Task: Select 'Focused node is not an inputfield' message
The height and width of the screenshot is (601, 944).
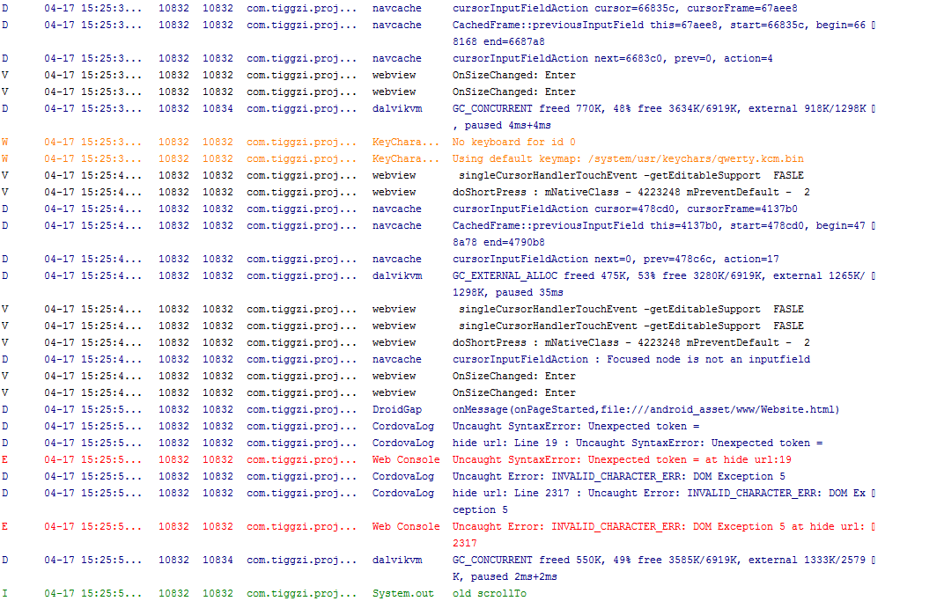Action: click(x=631, y=360)
